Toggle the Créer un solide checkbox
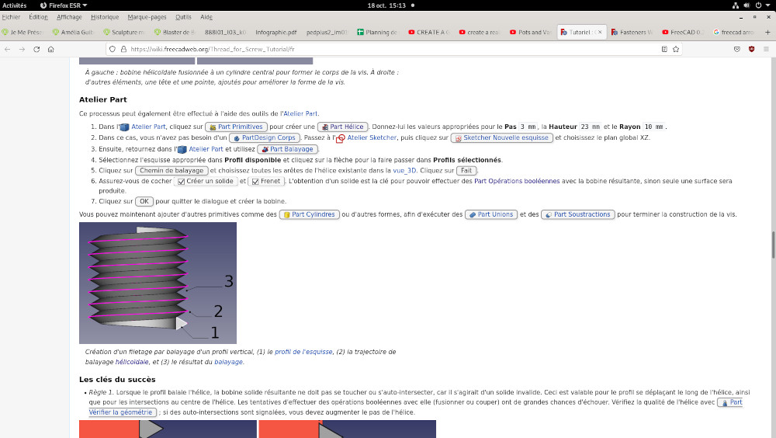This screenshot has width=776, height=438. [x=181, y=182]
